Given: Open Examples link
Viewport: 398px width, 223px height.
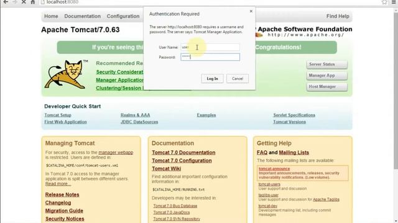Looking at the screenshot, I should 206,115.
